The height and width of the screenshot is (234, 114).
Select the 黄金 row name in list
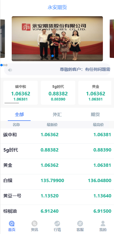(8, 165)
